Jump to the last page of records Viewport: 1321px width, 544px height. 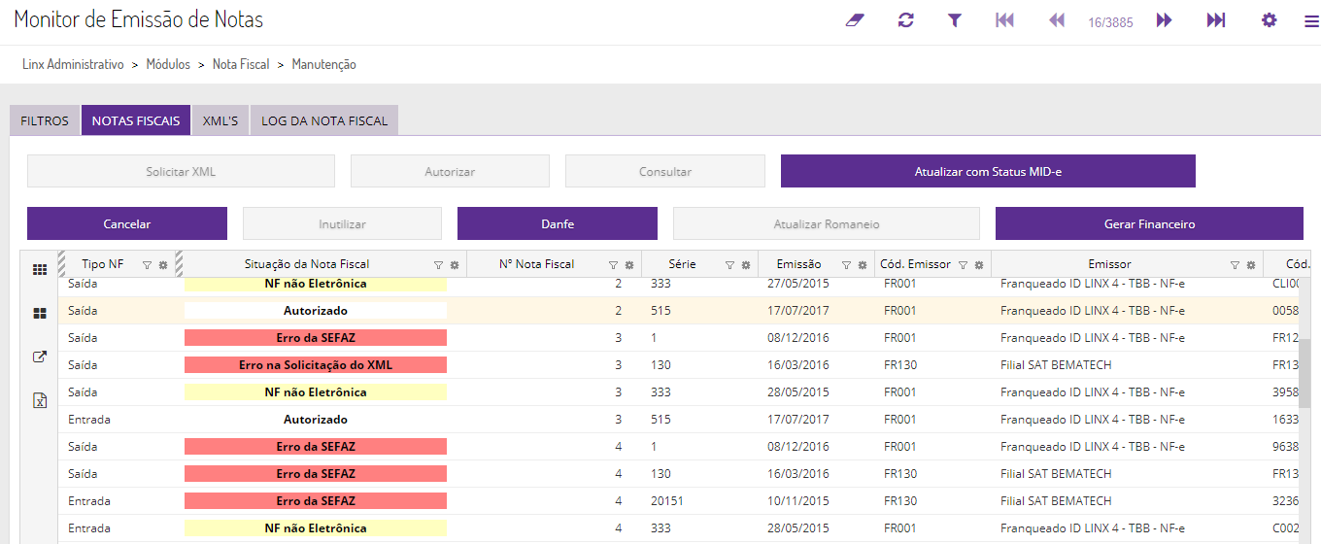pos(1216,20)
